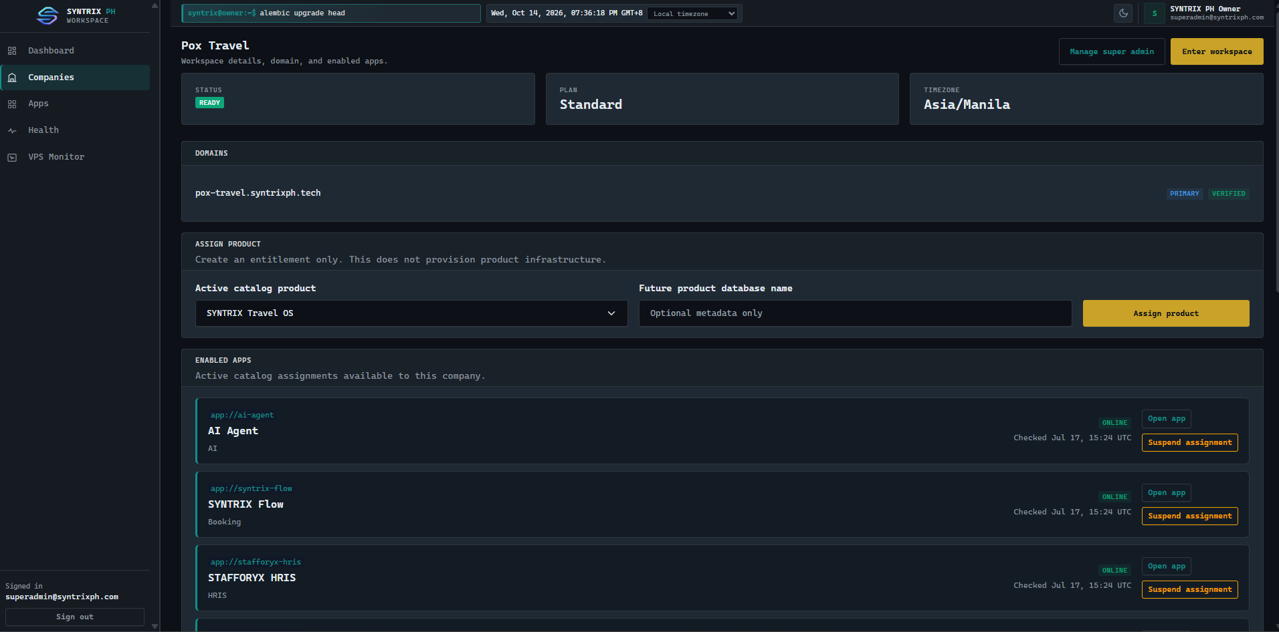Click the Enter workspace button

point(1217,51)
